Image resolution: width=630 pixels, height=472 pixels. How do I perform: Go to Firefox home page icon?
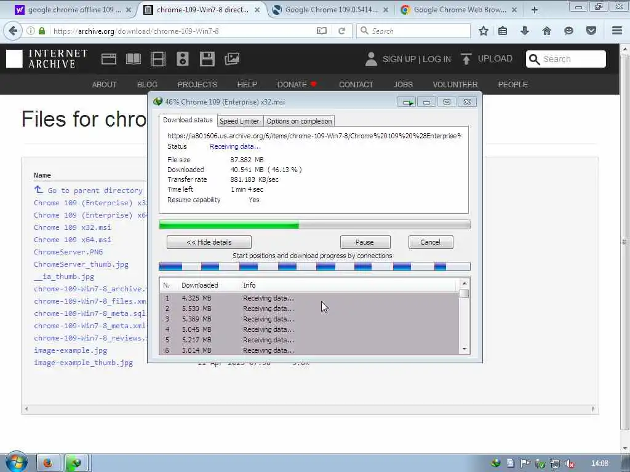click(546, 31)
